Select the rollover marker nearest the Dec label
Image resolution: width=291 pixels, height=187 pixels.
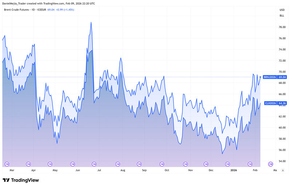(x=206, y=164)
